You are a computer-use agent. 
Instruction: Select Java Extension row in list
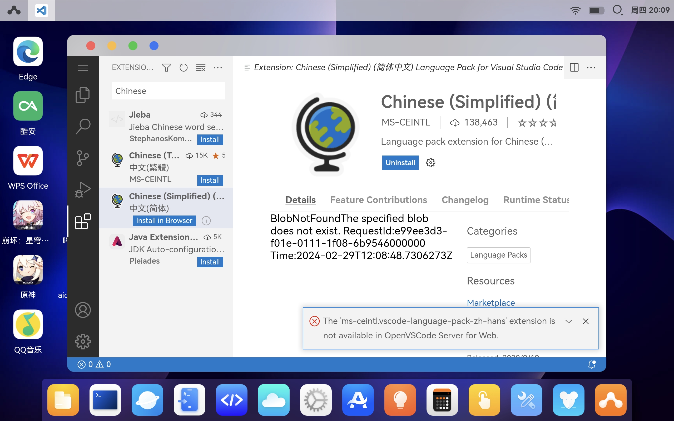click(x=166, y=249)
